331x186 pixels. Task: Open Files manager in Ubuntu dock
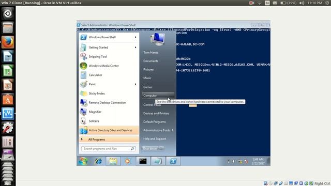point(8,28)
